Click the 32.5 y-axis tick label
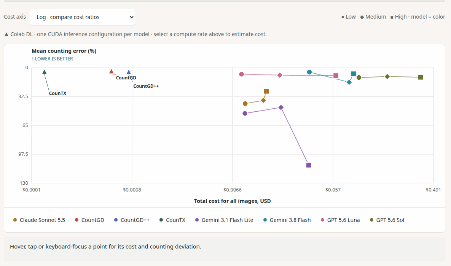Image resolution: width=451 pixels, height=266 pixels. click(23, 97)
